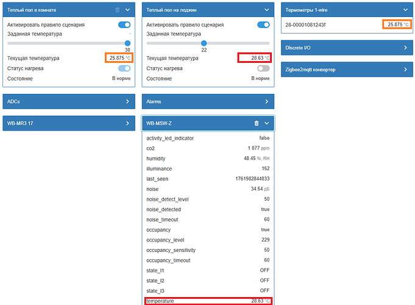Collapse the Теплый пол в комнате widget chevron
Screen dimensions: 415x305
pyautogui.click(x=127, y=10)
